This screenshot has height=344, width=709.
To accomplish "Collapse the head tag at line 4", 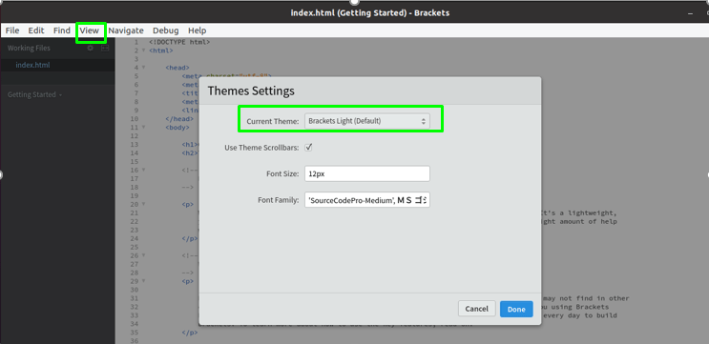I will (x=143, y=68).
